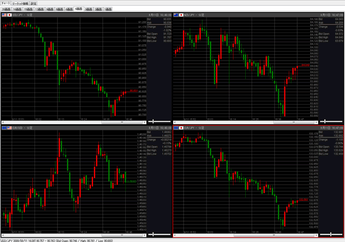345x242 pixels.
Task: Select the 1画面 layout tab
Action: 108,9
